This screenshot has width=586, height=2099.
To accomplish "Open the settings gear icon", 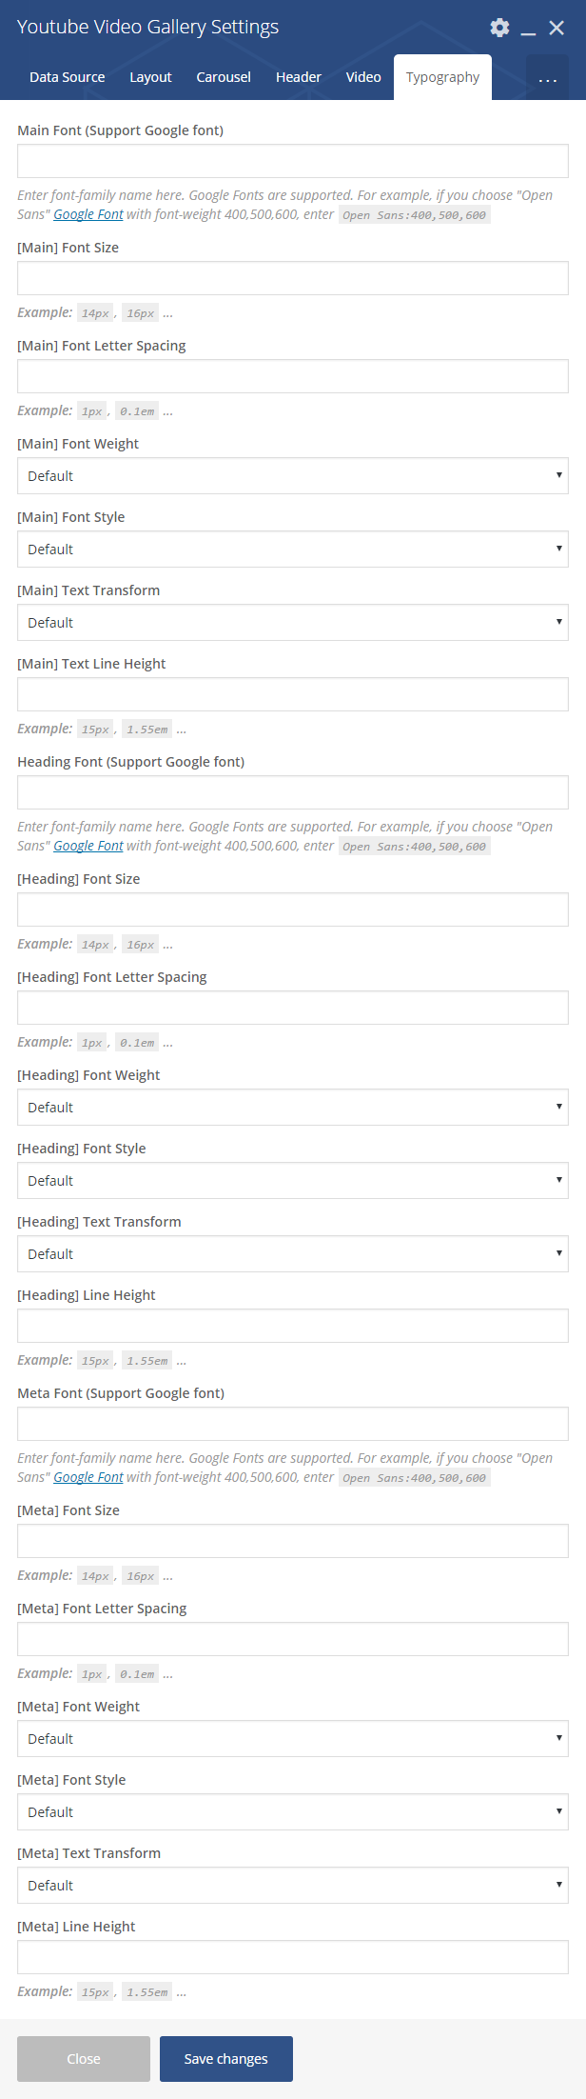I will pos(499,28).
